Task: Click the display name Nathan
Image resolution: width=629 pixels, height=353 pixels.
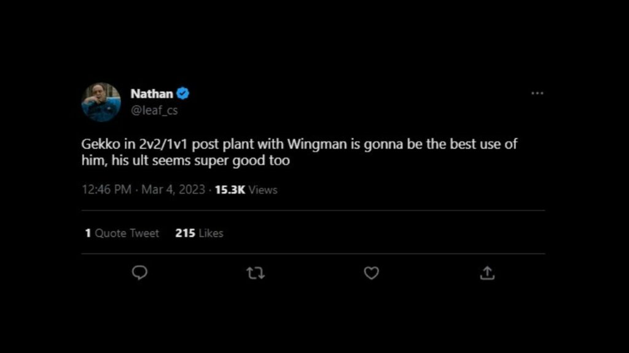Action: pyautogui.click(x=152, y=94)
